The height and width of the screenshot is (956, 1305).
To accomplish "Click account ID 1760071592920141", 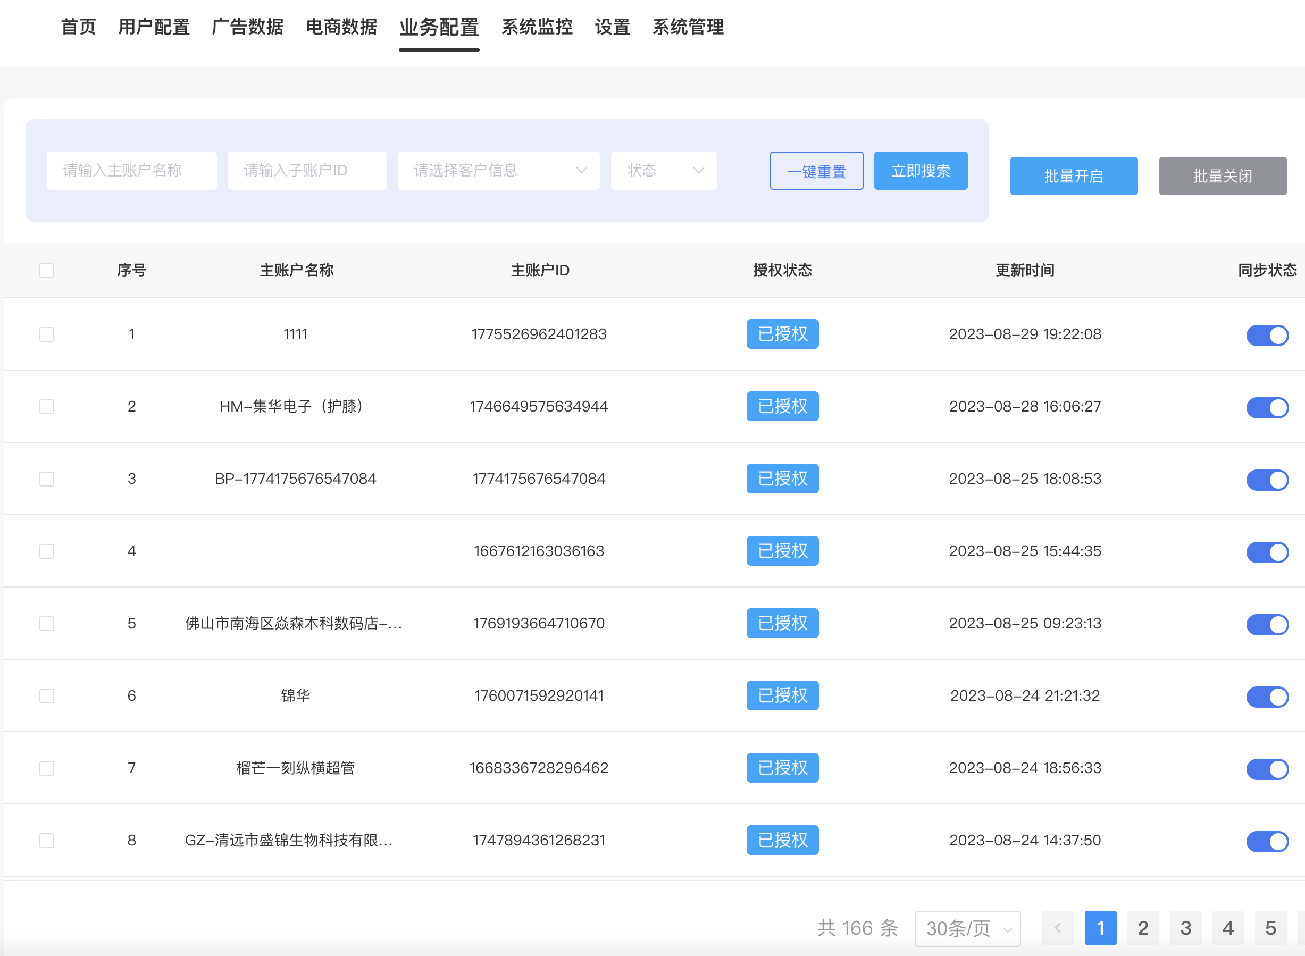I will coord(539,695).
